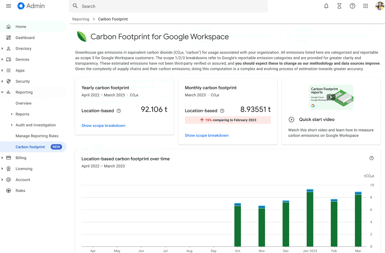Click the 92.106 t yearly value
385x253 pixels.
tap(154, 109)
